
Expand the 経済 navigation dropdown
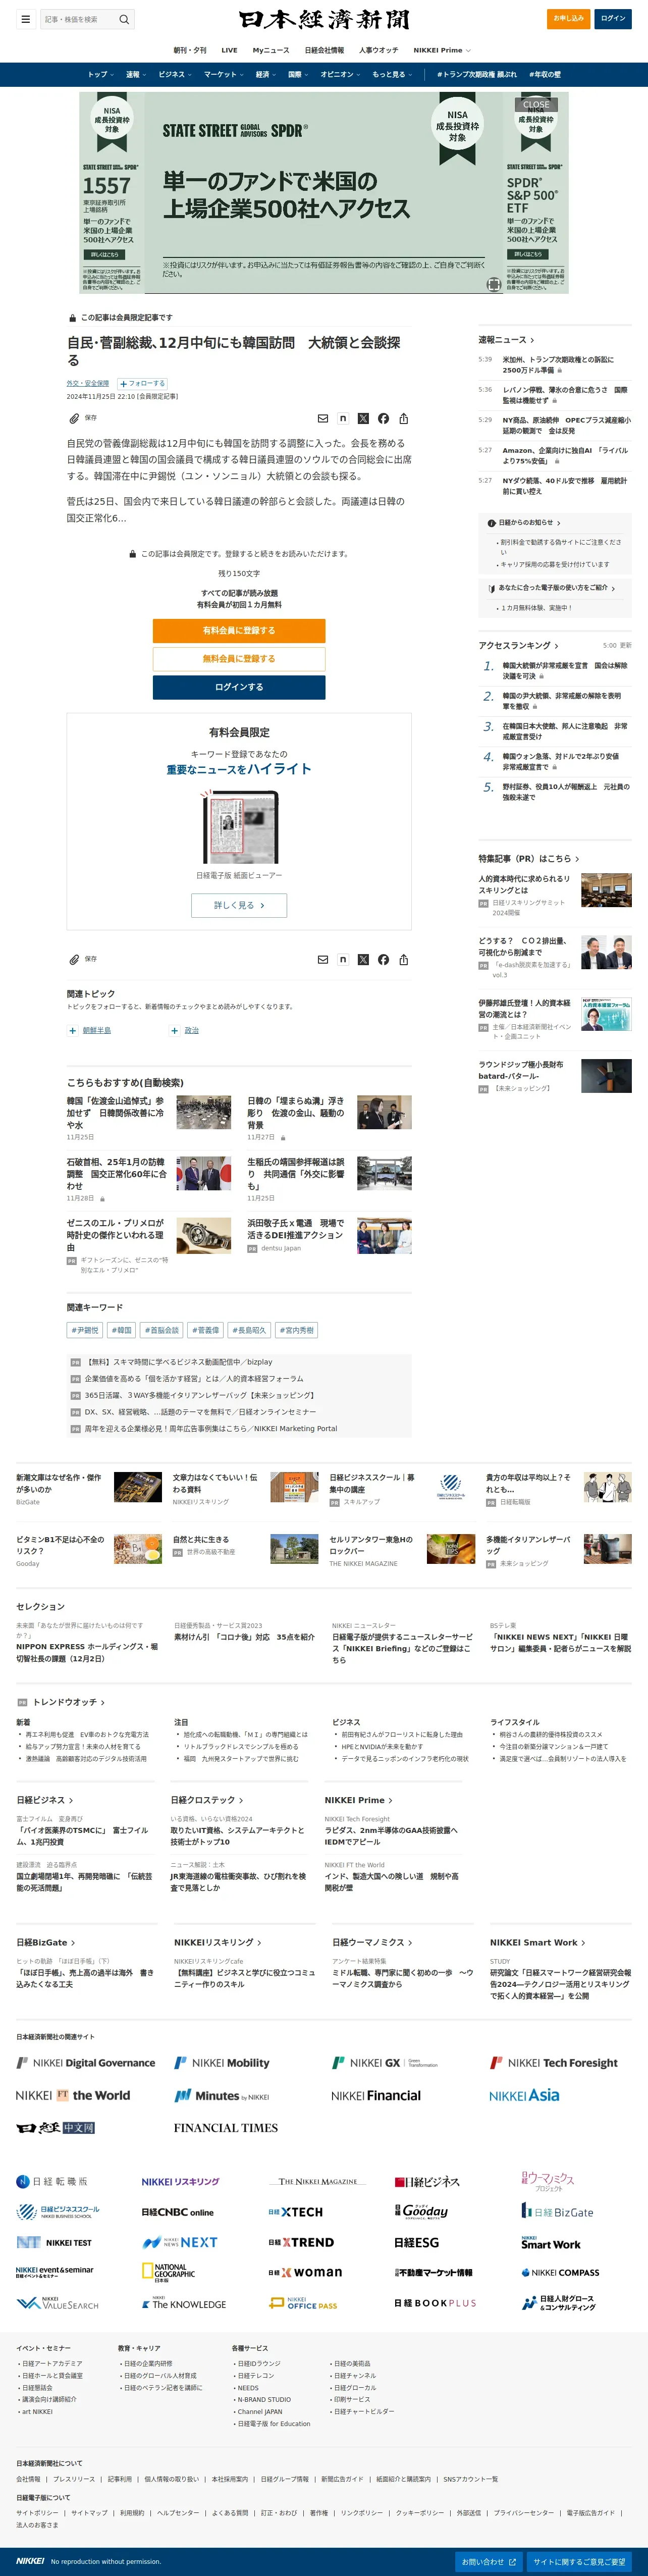(266, 74)
